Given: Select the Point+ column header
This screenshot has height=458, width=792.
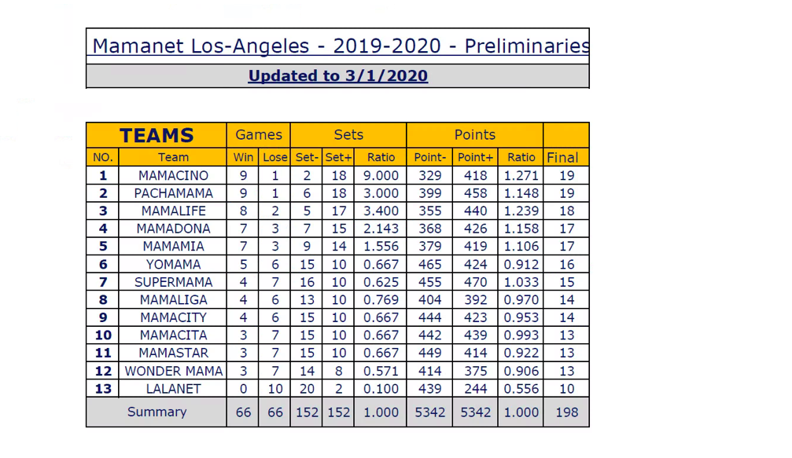Looking at the screenshot, I should 475,157.
